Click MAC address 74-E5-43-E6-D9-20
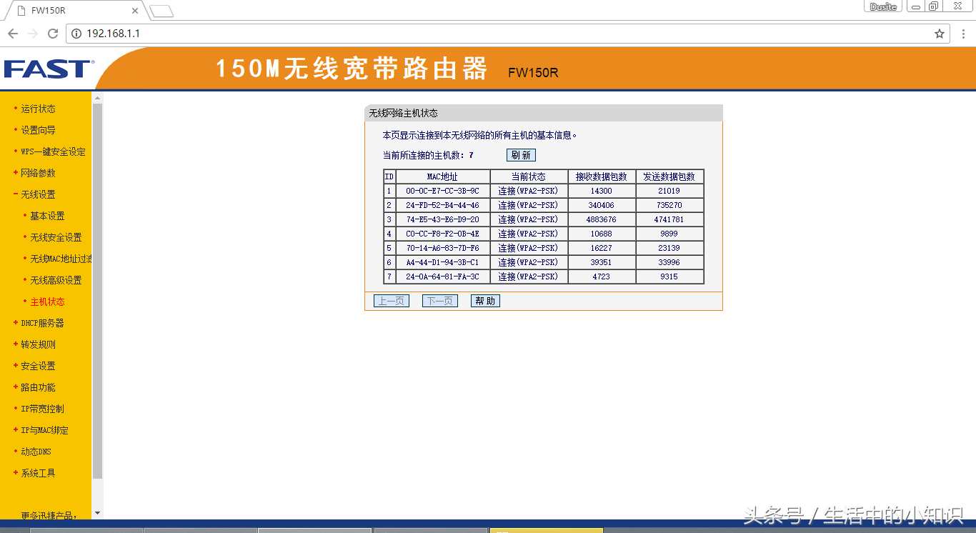Screen dimensions: 976x533 click(x=442, y=219)
